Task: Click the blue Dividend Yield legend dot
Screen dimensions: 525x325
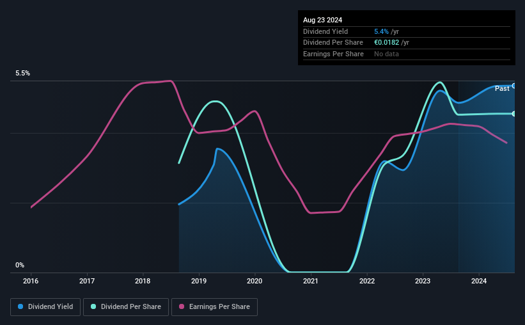Action: point(20,306)
